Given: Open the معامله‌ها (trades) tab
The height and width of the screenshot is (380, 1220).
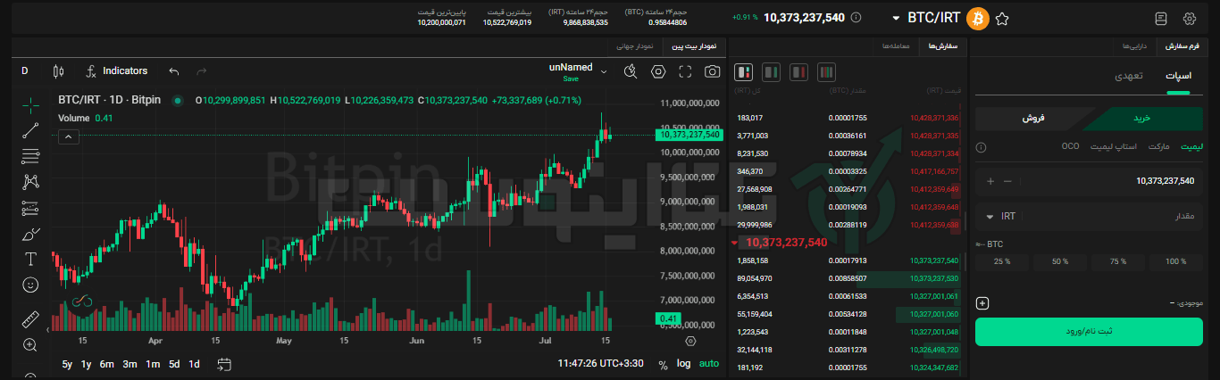Looking at the screenshot, I should coord(896,45).
